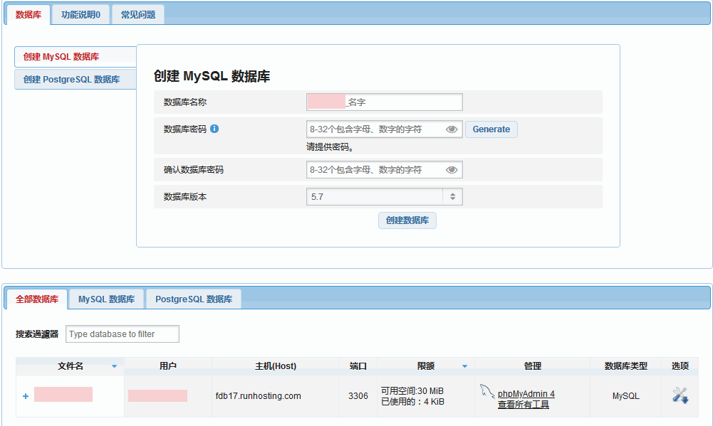Image resolution: width=713 pixels, height=426 pixels.
Task: Select 创建 MySQL 数据库 side tab
Action: [76, 57]
